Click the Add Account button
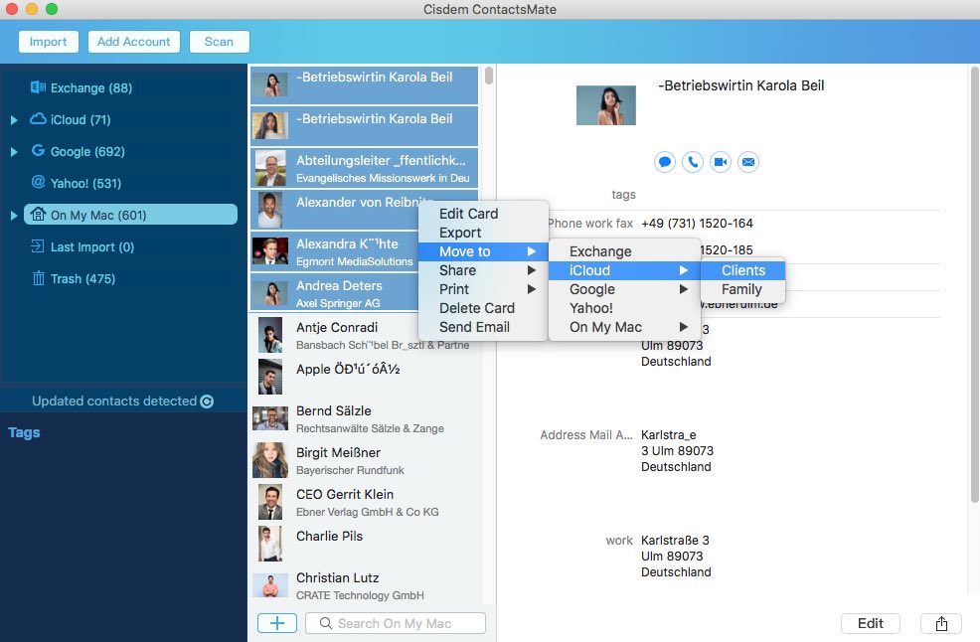 [x=134, y=42]
